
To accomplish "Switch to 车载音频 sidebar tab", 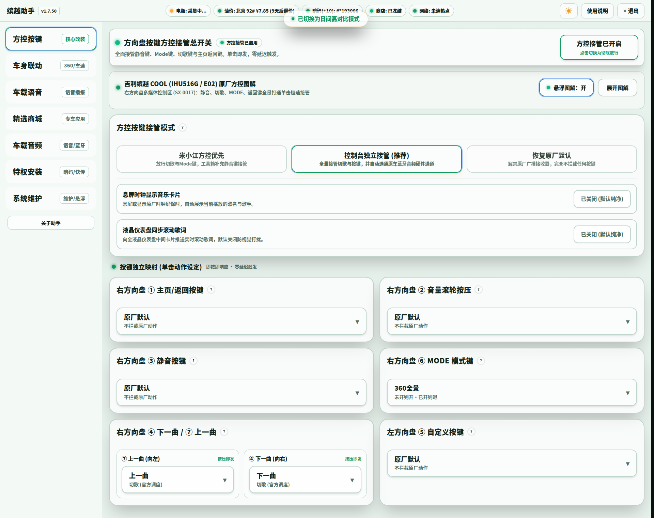I will click(x=51, y=145).
